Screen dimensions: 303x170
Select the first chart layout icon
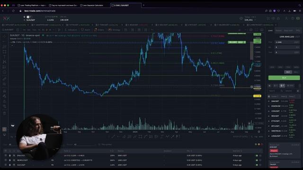[126, 30]
